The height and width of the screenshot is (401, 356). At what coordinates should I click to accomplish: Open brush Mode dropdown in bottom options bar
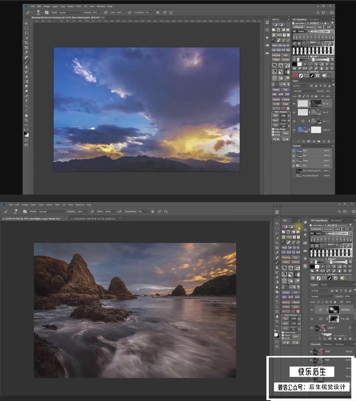(x=51, y=212)
